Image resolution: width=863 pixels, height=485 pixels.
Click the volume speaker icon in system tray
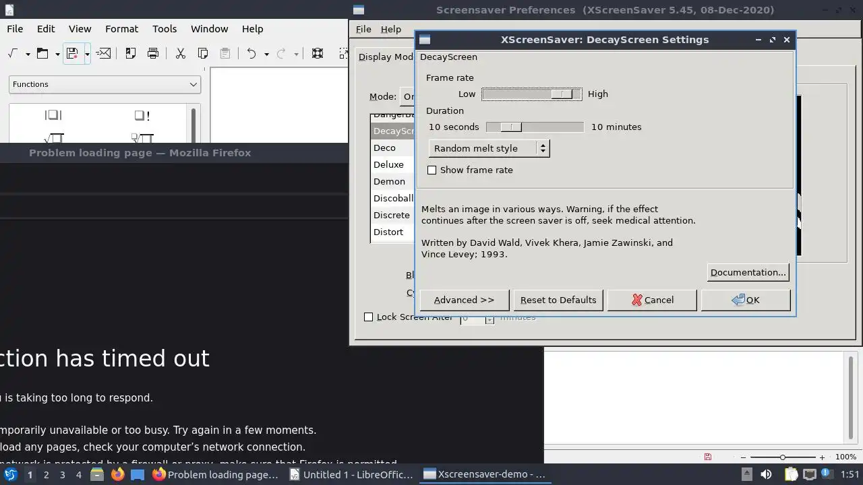click(x=766, y=474)
